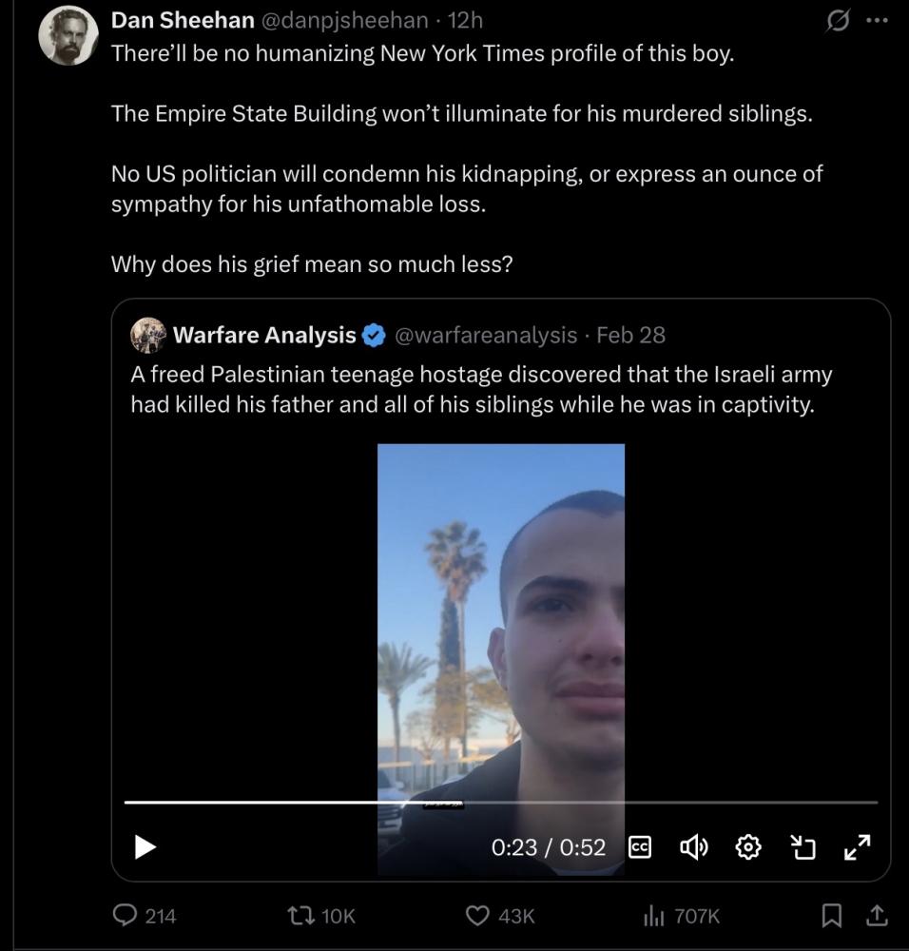Visit Warfare Analysis account name
The width and height of the screenshot is (909, 951).
[263, 335]
